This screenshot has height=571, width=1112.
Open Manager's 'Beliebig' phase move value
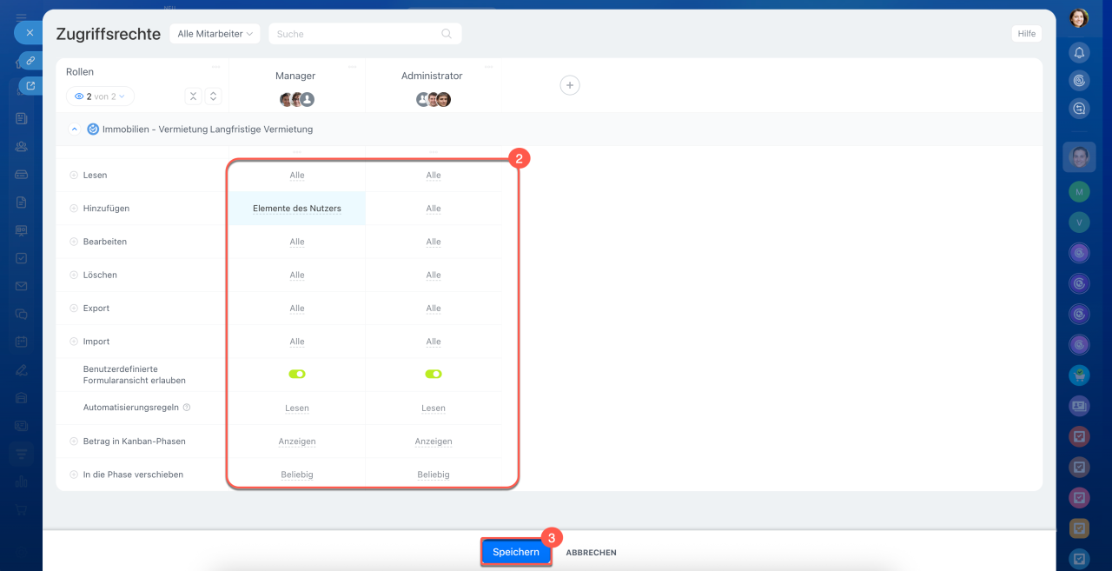[x=297, y=475]
